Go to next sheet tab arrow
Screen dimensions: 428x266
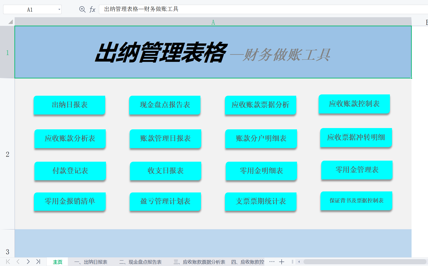pos(28,262)
